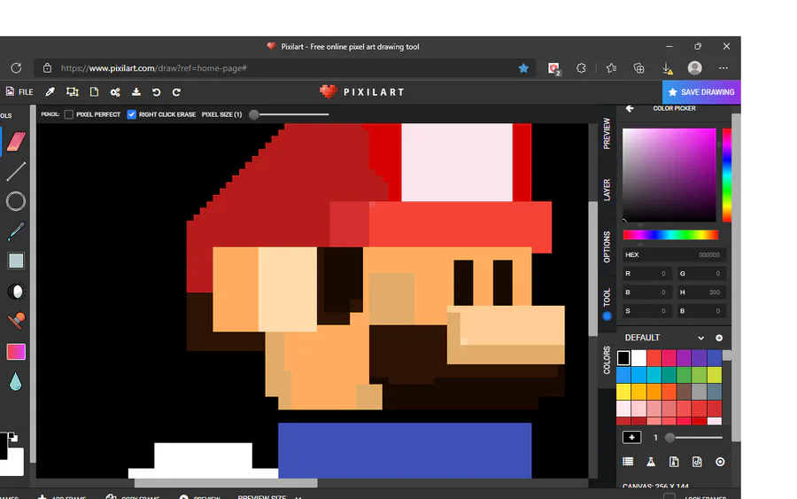Image resolution: width=797 pixels, height=499 pixels.
Task: Switch to the Colors side tab
Action: click(607, 360)
